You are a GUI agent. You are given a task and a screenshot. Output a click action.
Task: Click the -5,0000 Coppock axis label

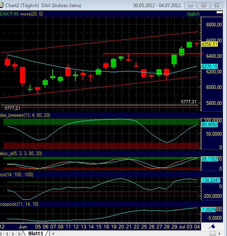pos(215,218)
